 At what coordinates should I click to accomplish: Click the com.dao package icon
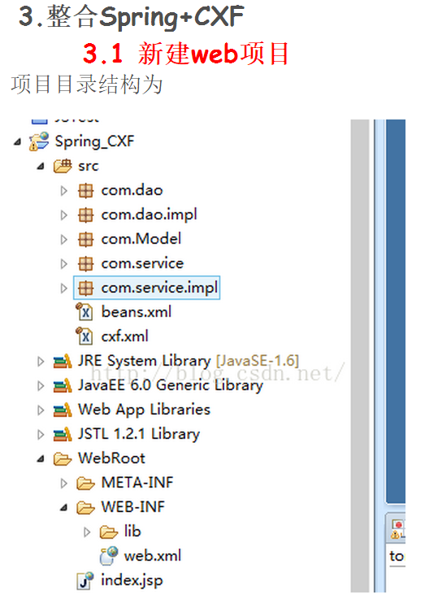pyautogui.click(x=85, y=191)
